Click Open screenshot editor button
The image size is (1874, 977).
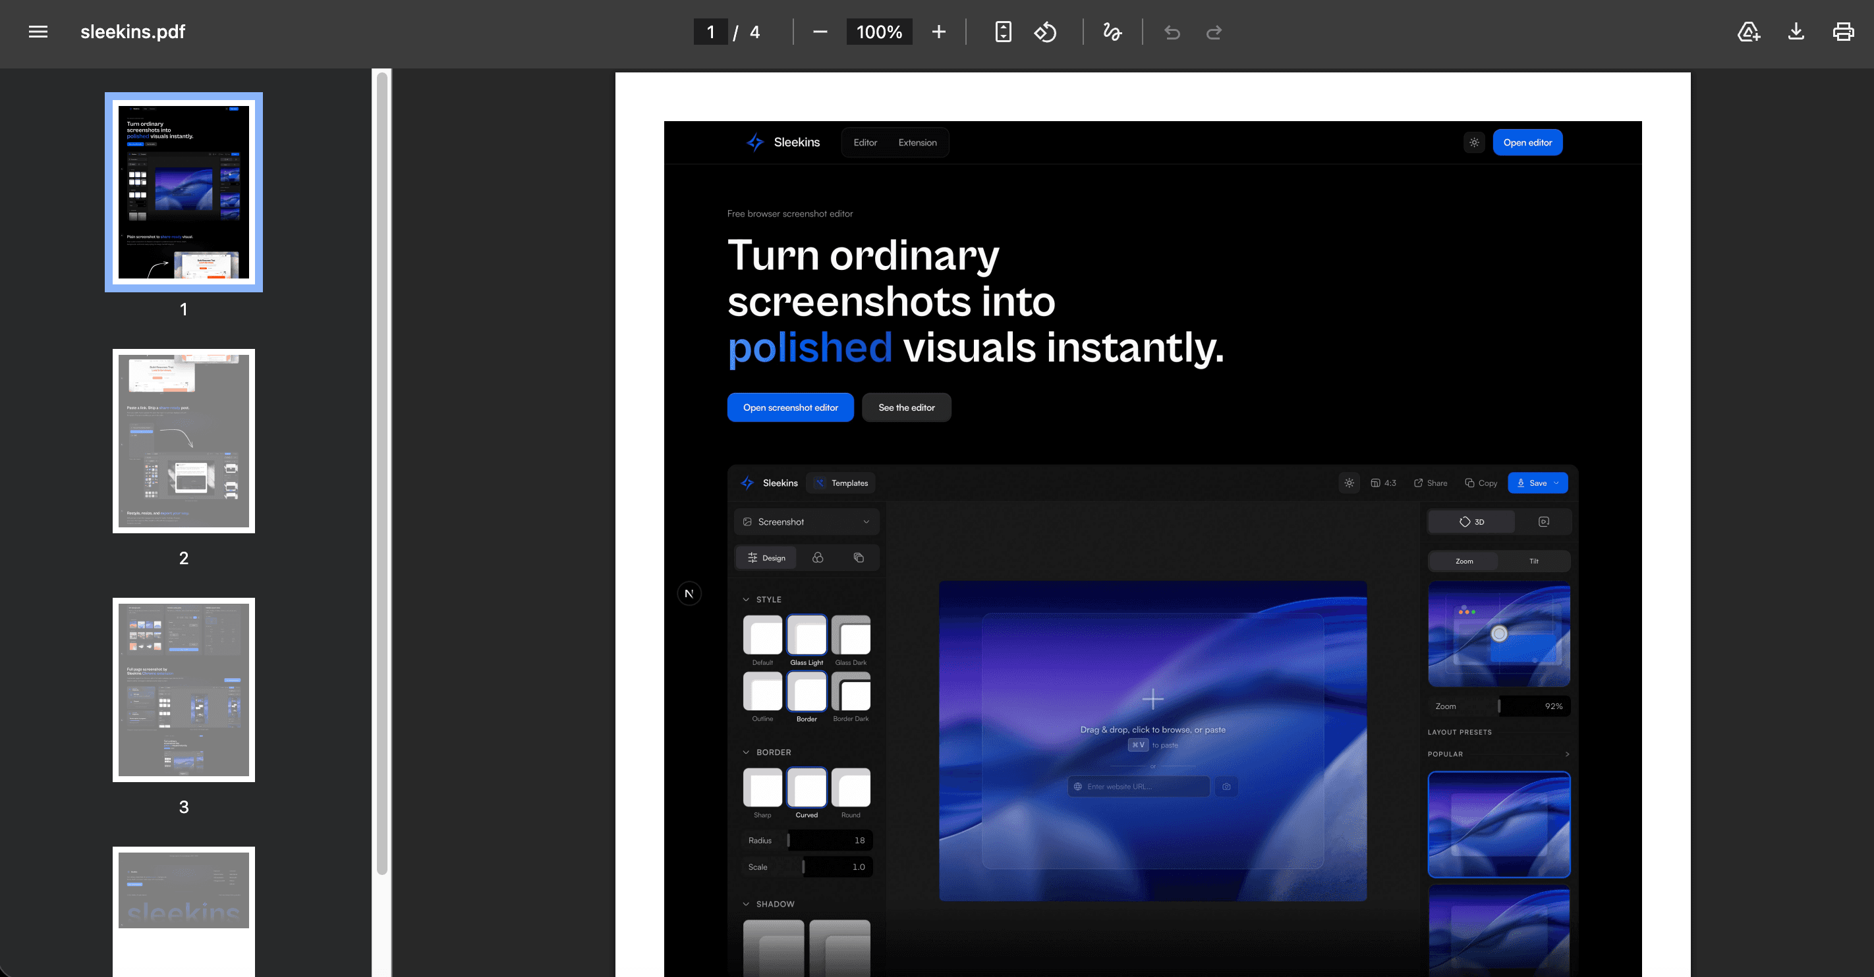[x=790, y=408]
